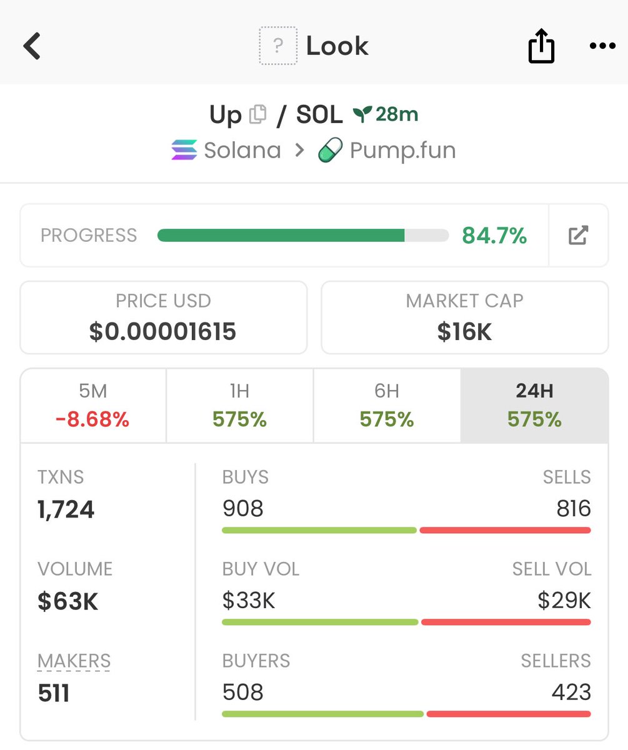Tap the -8.68% five-minute change

(x=92, y=420)
